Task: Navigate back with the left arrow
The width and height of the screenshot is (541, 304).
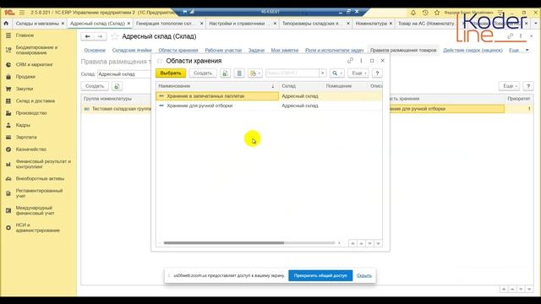Action: point(88,36)
